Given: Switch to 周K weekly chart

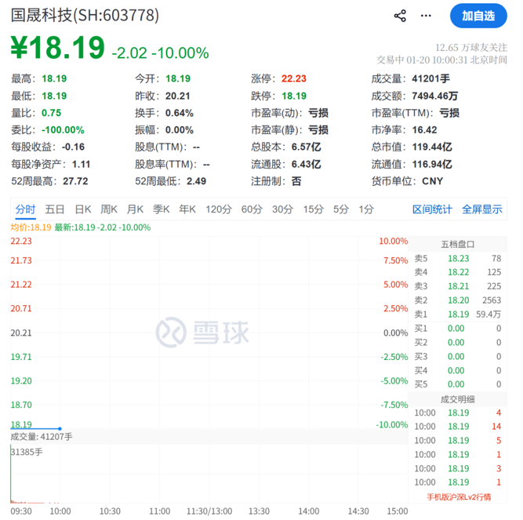Looking at the screenshot, I should coord(109,209).
